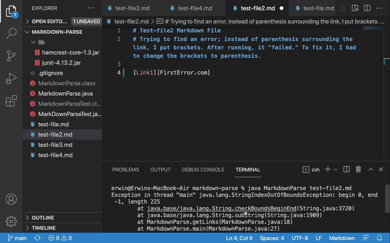The width and height of the screenshot is (390, 243).
Task: Expand the TIMELINE section
Action: pos(62,228)
